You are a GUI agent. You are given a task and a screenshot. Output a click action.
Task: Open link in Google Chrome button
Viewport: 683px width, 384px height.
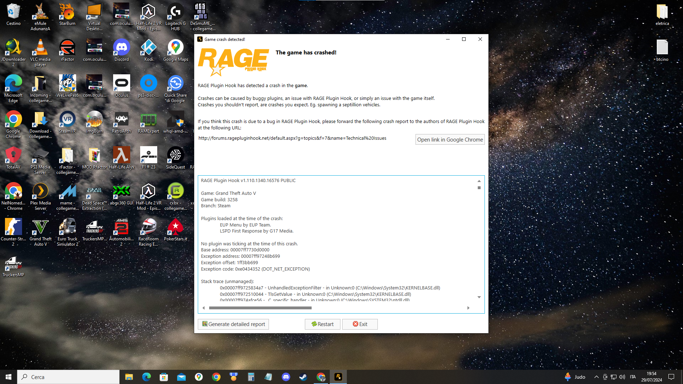tap(450, 139)
